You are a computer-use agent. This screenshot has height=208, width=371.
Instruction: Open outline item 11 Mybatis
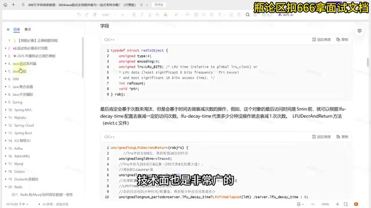pyautogui.click(x=17, y=117)
